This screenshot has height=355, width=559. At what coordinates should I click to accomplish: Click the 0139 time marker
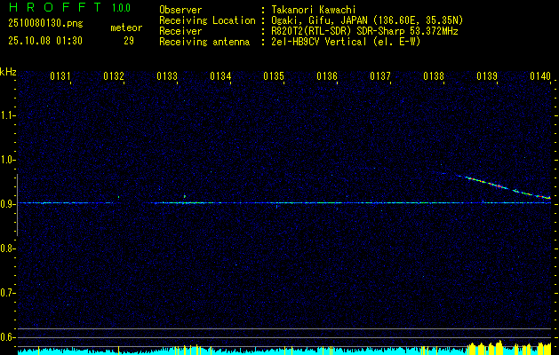(x=487, y=76)
